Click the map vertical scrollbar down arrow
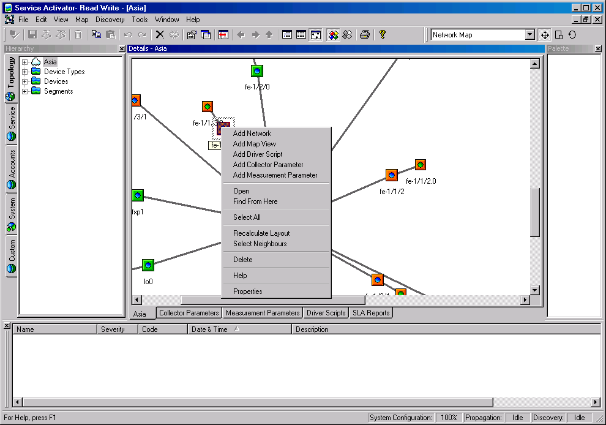Image resolution: width=606 pixels, height=425 pixels. [535, 290]
